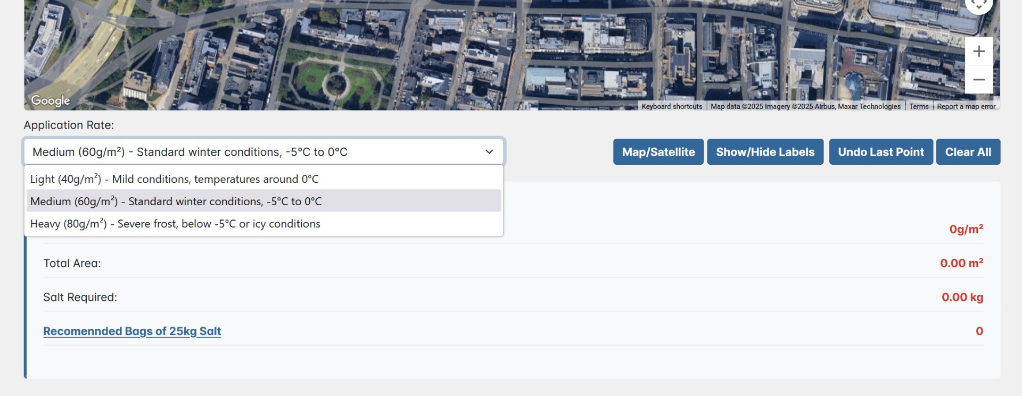
Task: Click the Application Rate dropdown chevron arrow
Action: 489,152
